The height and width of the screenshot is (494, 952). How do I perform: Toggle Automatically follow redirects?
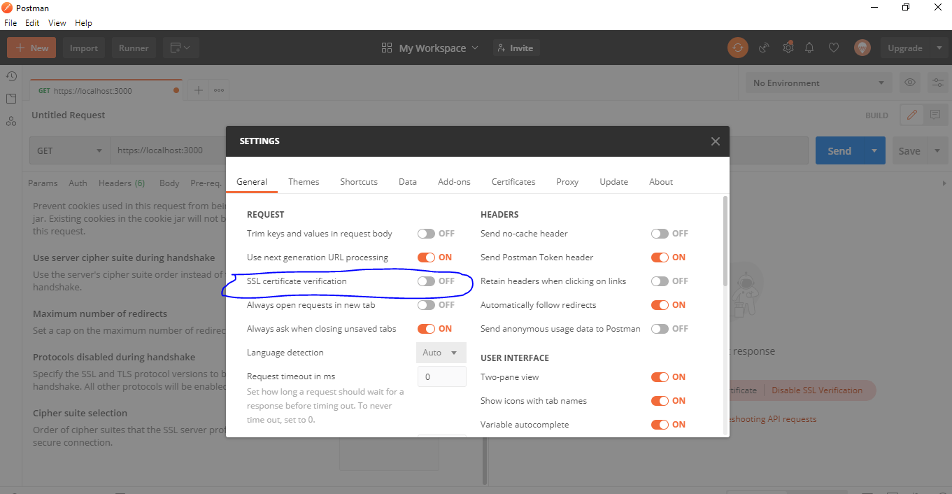pyautogui.click(x=660, y=305)
